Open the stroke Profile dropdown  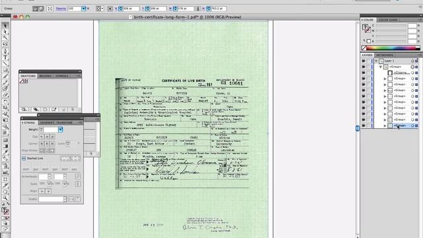pyautogui.click(x=65, y=199)
